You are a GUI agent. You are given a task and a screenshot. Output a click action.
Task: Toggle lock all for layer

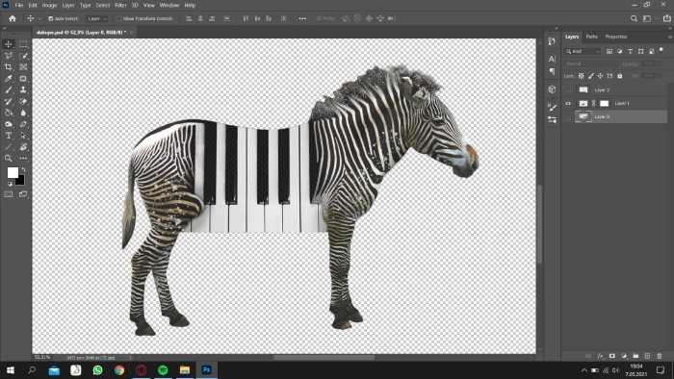pos(619,76)
